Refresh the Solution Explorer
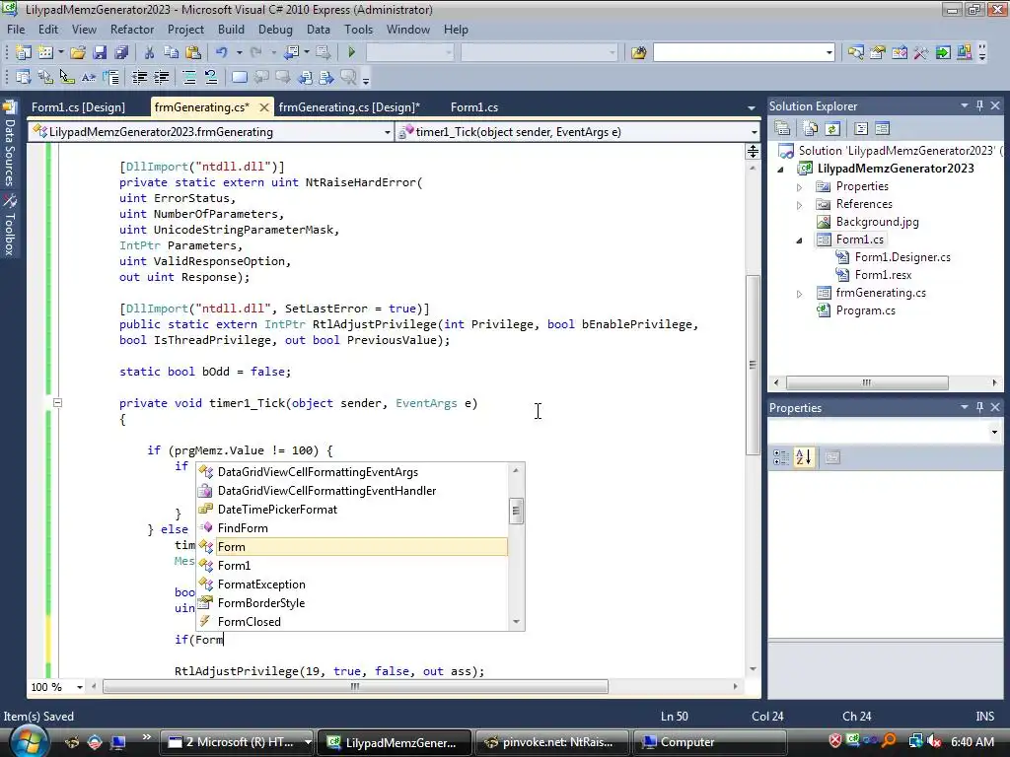Image resolution: width=1010 pixels, height=757 pixels. pyautogui.click(x=832, y=129)
